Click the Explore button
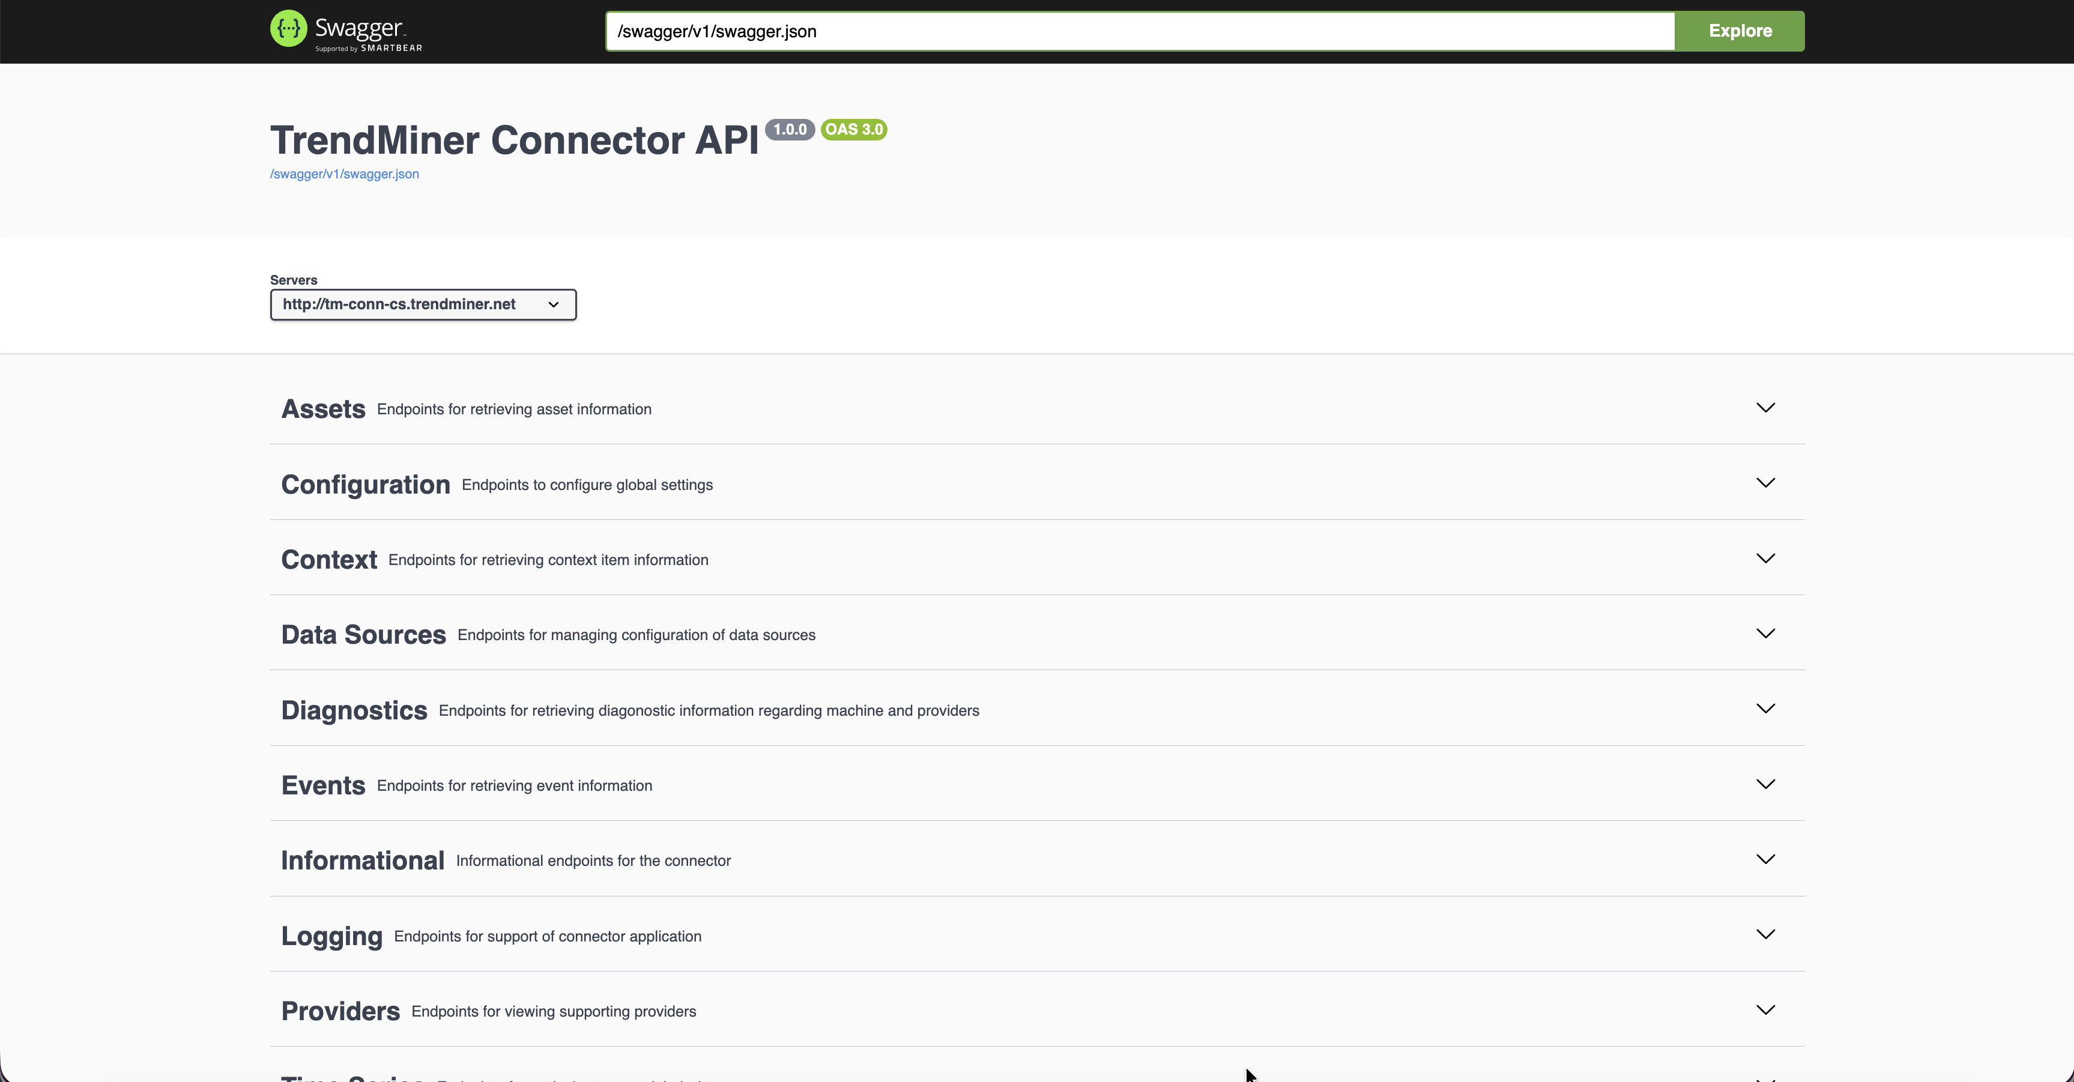Viewport: 2074px width, 1082px height. (x=1740, y=31)
